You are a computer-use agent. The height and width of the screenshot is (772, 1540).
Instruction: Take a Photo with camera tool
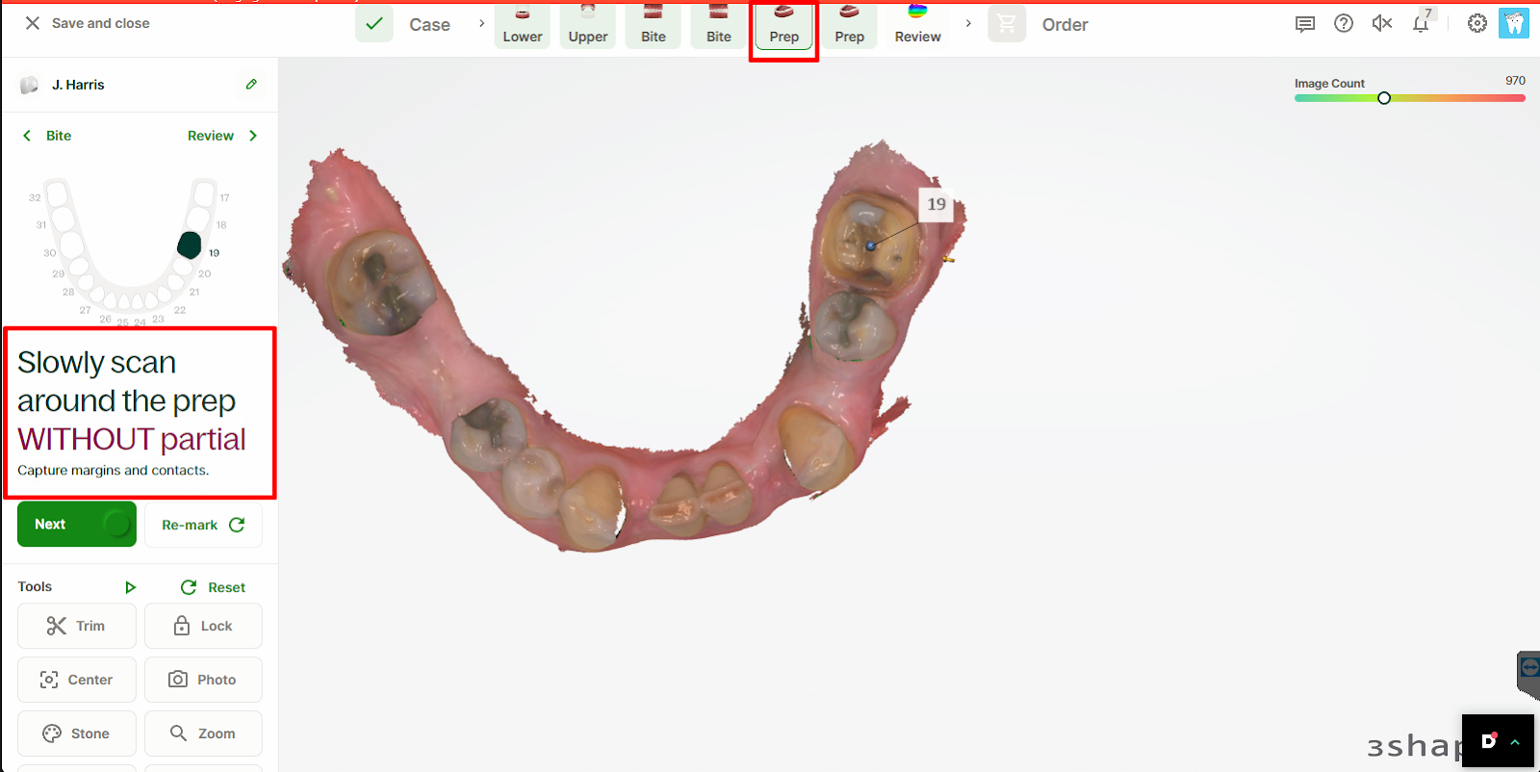coord(203,680)
